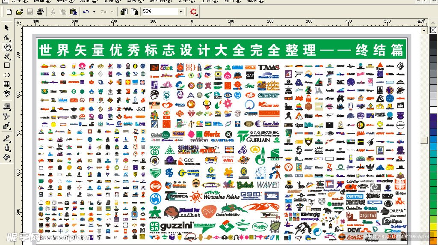Select the GUERLAIN logo on canvas

point(258,140)
